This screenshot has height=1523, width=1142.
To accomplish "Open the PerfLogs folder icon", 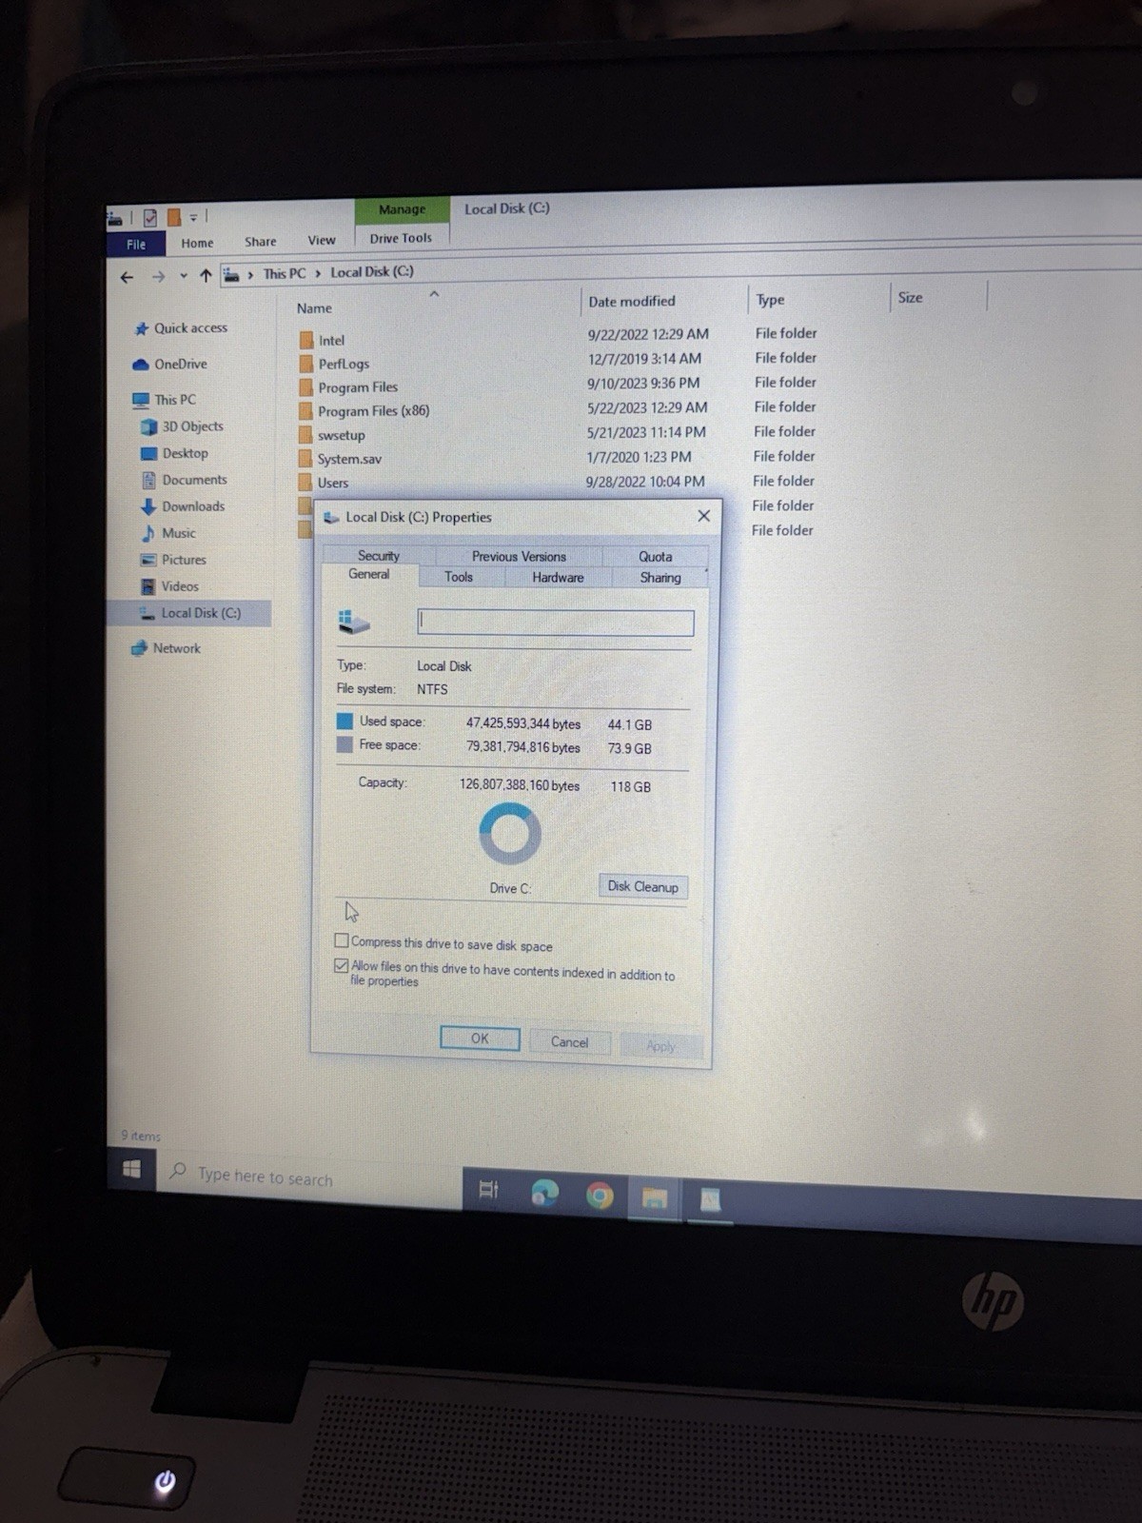I will point(305,364).
